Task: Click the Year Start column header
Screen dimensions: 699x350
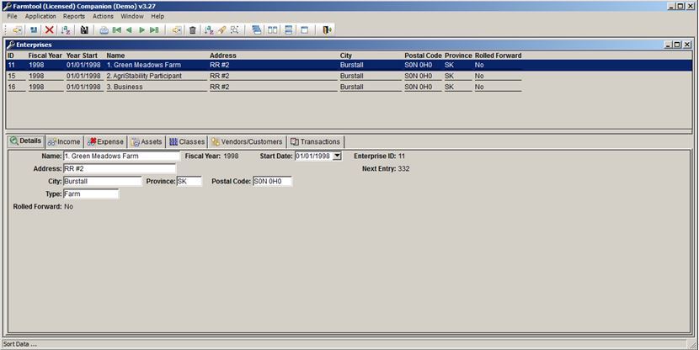Action: (82, 56)
